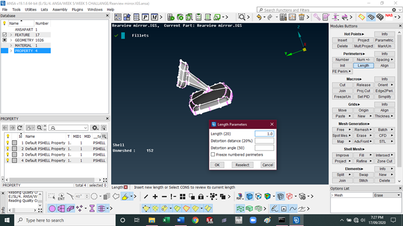Expand the GEOMETRY tree node

[11, 40]
